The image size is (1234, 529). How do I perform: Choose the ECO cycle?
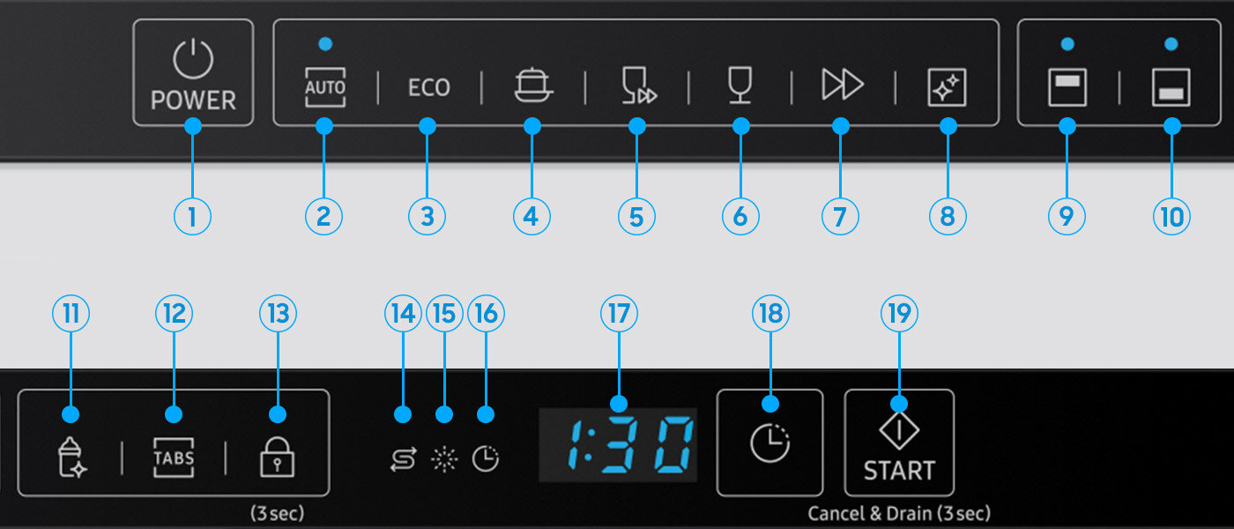[x=428, y=87]
